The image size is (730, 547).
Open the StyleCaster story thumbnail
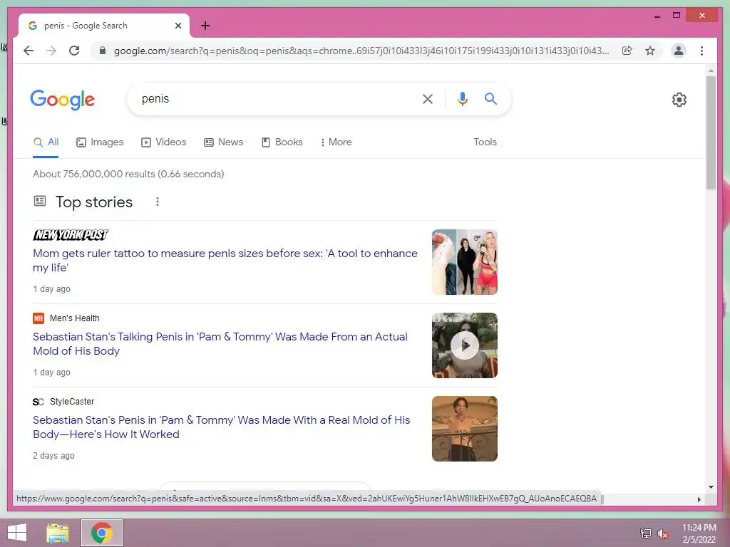465,428
